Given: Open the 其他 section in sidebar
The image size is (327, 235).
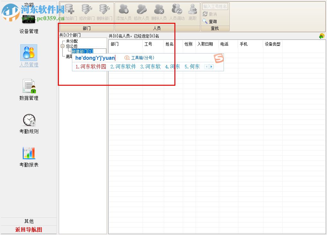Looking at the screenshot, I should pos(29,221).
